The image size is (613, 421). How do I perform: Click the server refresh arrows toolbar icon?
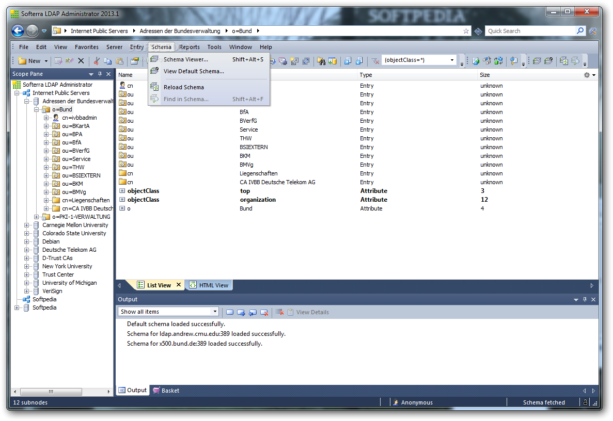[x=498, y=60]
